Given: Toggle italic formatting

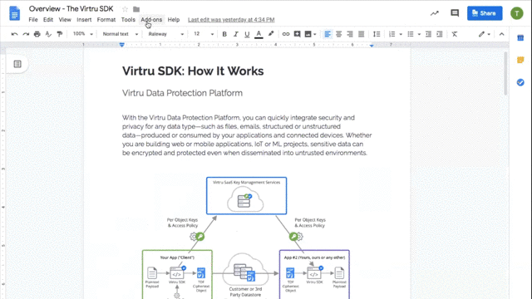Looking at the screenshot, I should 235,34.
